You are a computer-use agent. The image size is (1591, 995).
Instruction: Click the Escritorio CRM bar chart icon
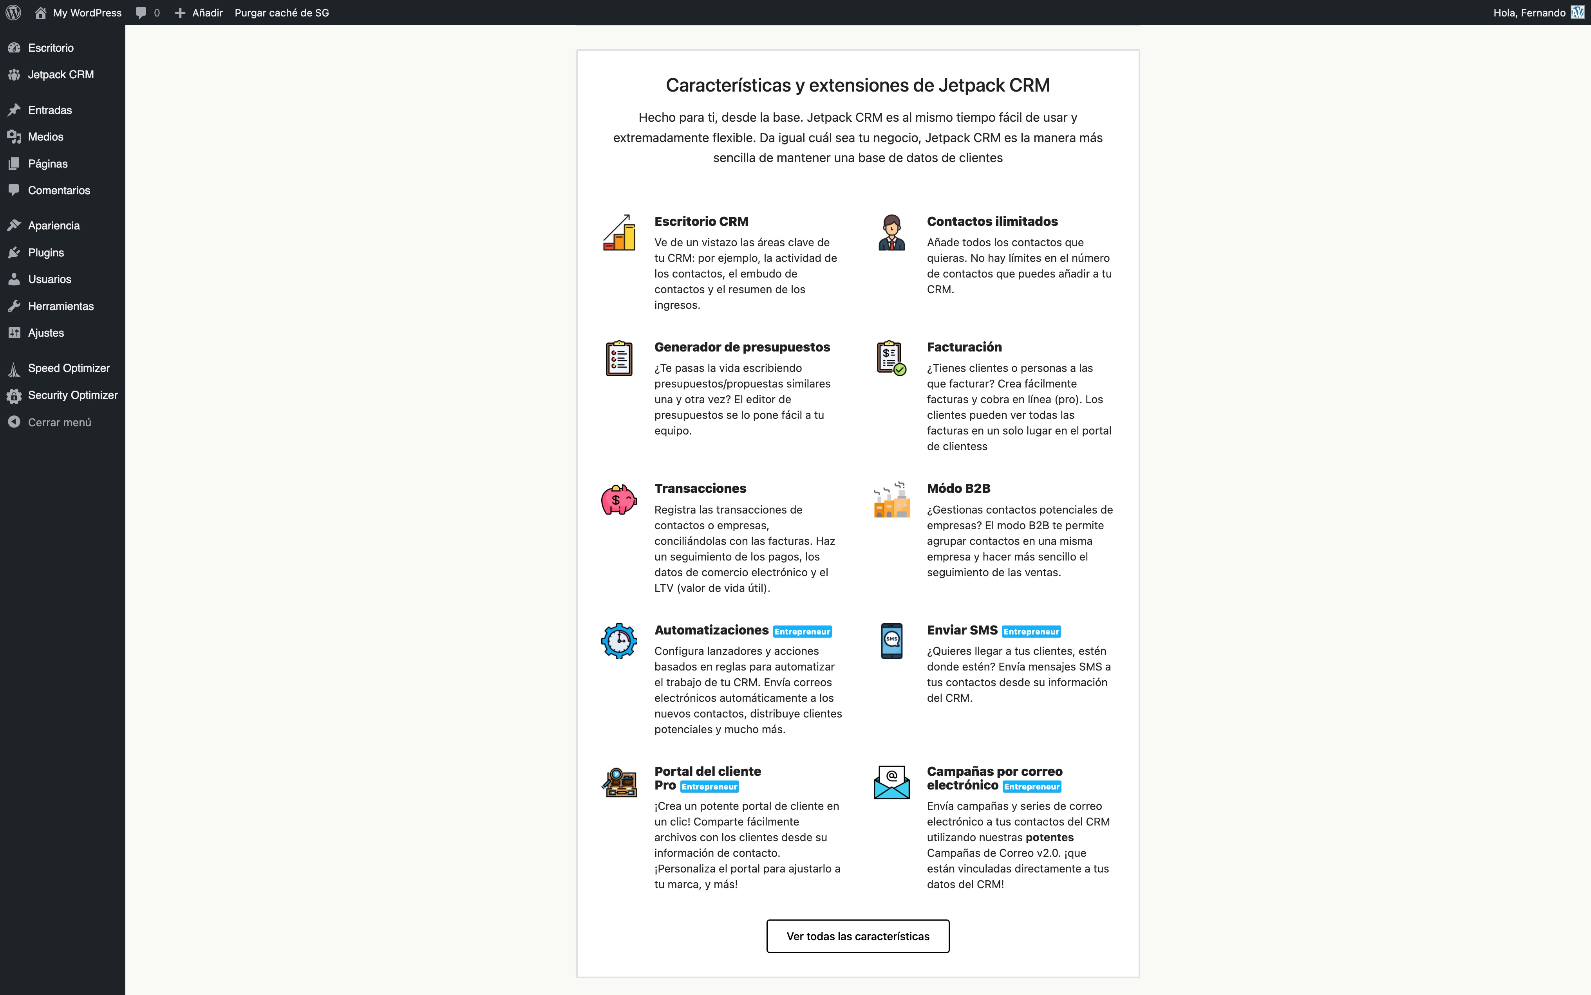pos(619,232)
